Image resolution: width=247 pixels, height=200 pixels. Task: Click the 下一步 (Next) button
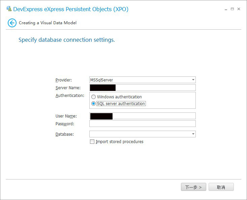[193, 187]
